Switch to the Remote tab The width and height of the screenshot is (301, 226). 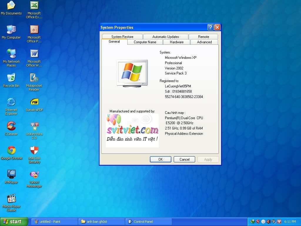pyautogui.click(x=203, y=37)
